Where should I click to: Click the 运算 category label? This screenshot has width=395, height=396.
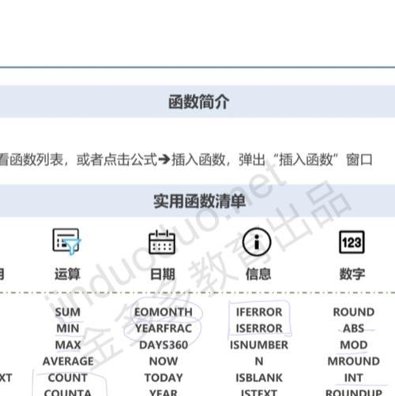pyautogui.click(x=67, y=274)
